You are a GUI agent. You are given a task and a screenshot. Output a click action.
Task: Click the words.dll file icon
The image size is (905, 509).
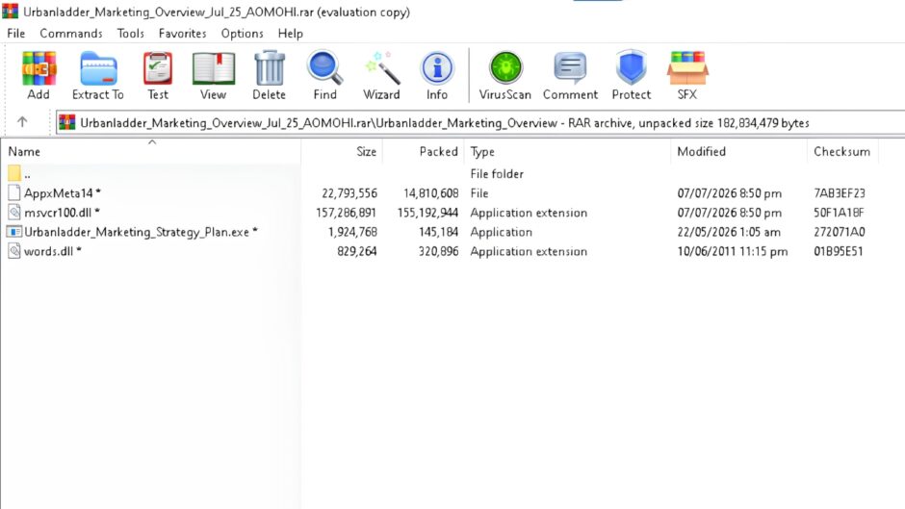pyautogui.click(x=14, y=251)
